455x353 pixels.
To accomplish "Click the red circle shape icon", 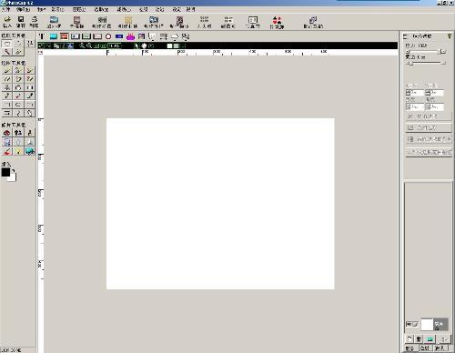I will point(108,36).
